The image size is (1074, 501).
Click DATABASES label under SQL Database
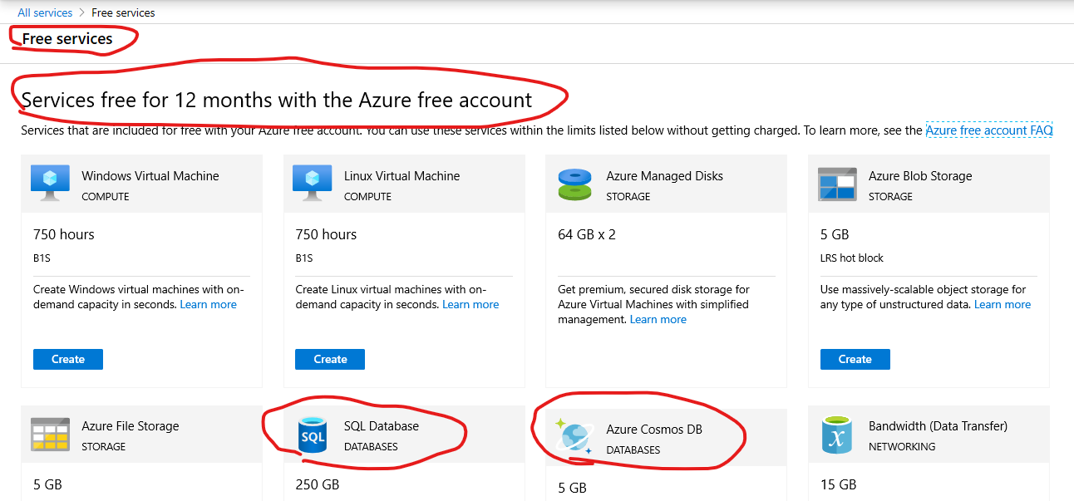click(x=371, y=446)
